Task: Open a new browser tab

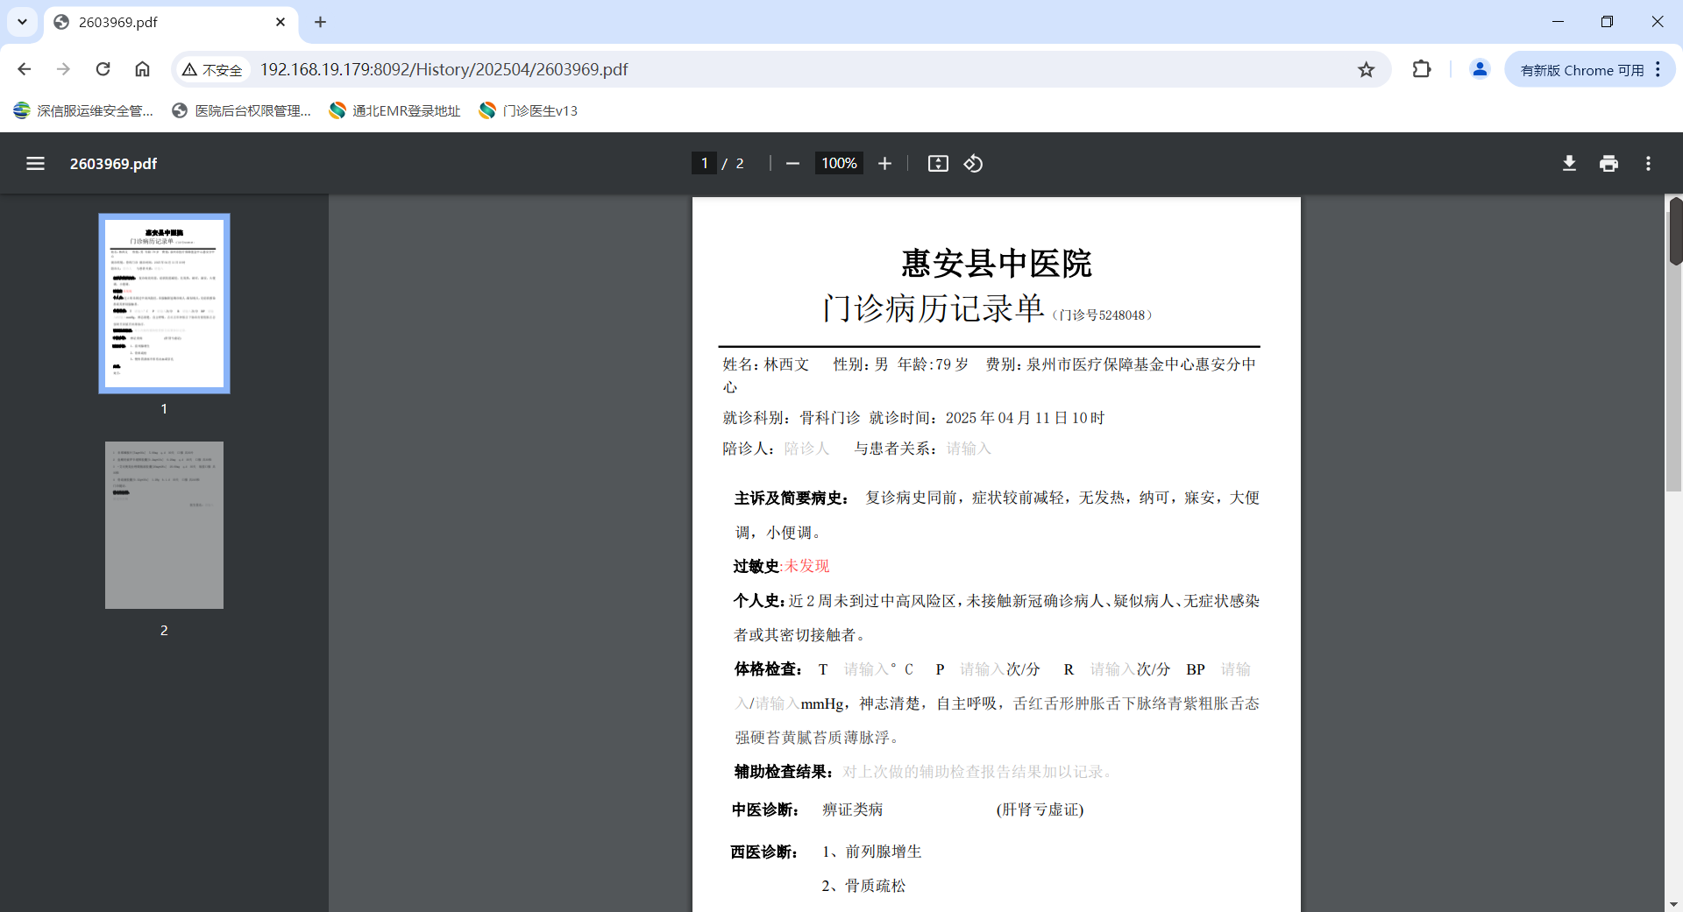Action: click(320, 22)
